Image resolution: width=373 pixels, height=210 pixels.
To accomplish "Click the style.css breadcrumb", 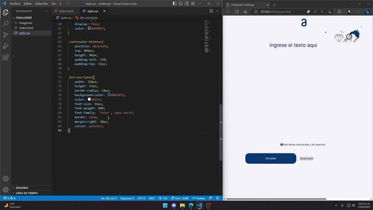I will [x=64, y=17].
